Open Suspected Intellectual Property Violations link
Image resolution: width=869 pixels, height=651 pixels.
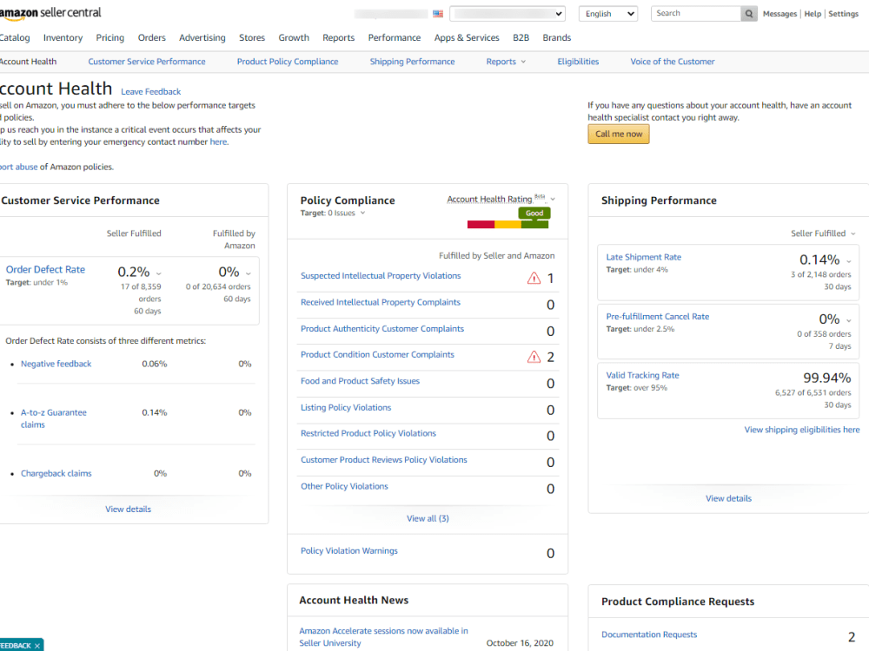click(x=381, y=276)
